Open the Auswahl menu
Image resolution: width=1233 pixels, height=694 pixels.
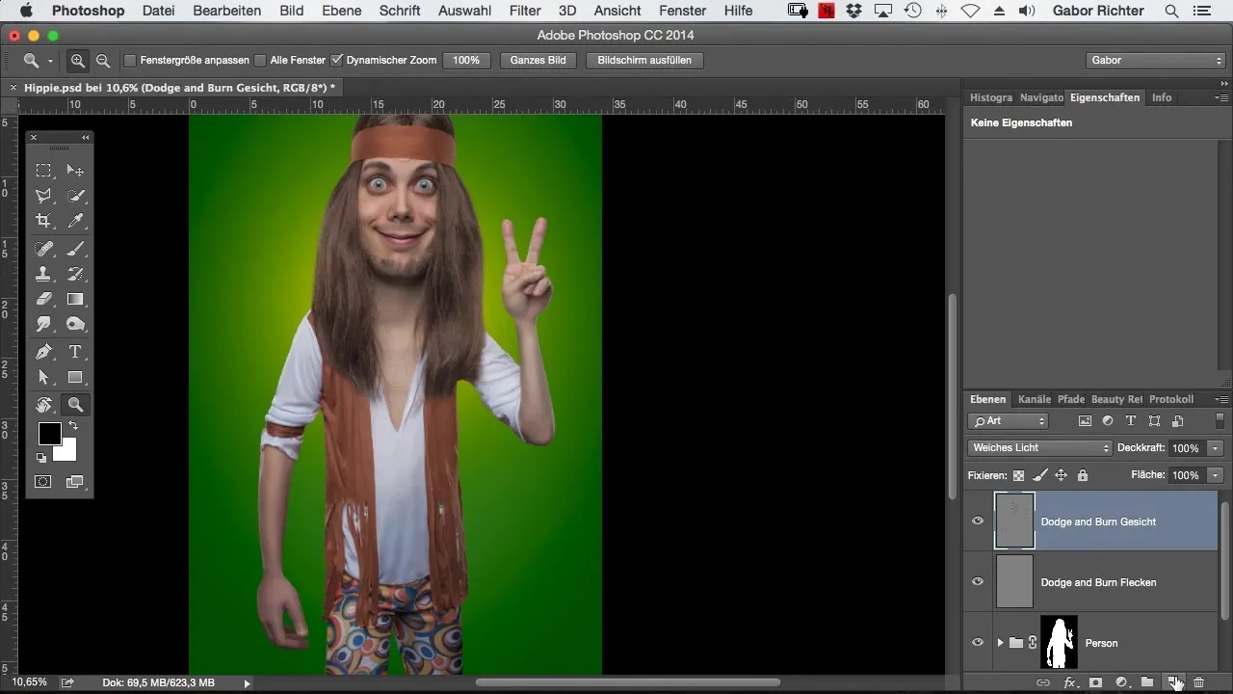(464, 11)
